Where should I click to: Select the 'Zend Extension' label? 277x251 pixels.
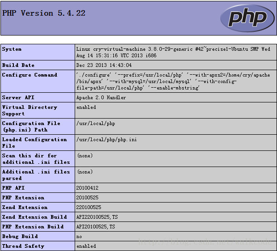(x=25, y=207)
